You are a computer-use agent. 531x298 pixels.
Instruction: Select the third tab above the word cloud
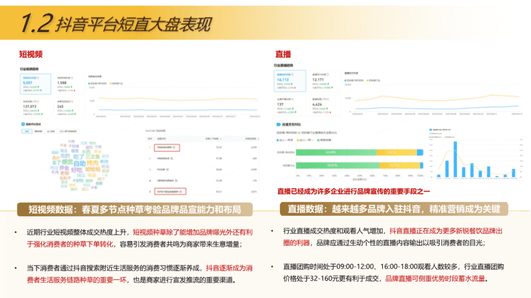[x=51, y=131]
